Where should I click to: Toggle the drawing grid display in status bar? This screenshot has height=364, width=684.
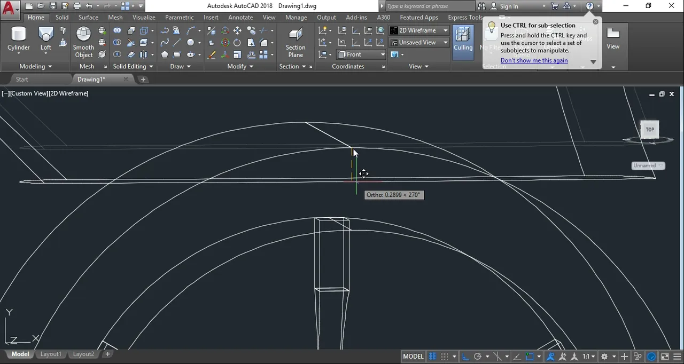coord(433,357)
